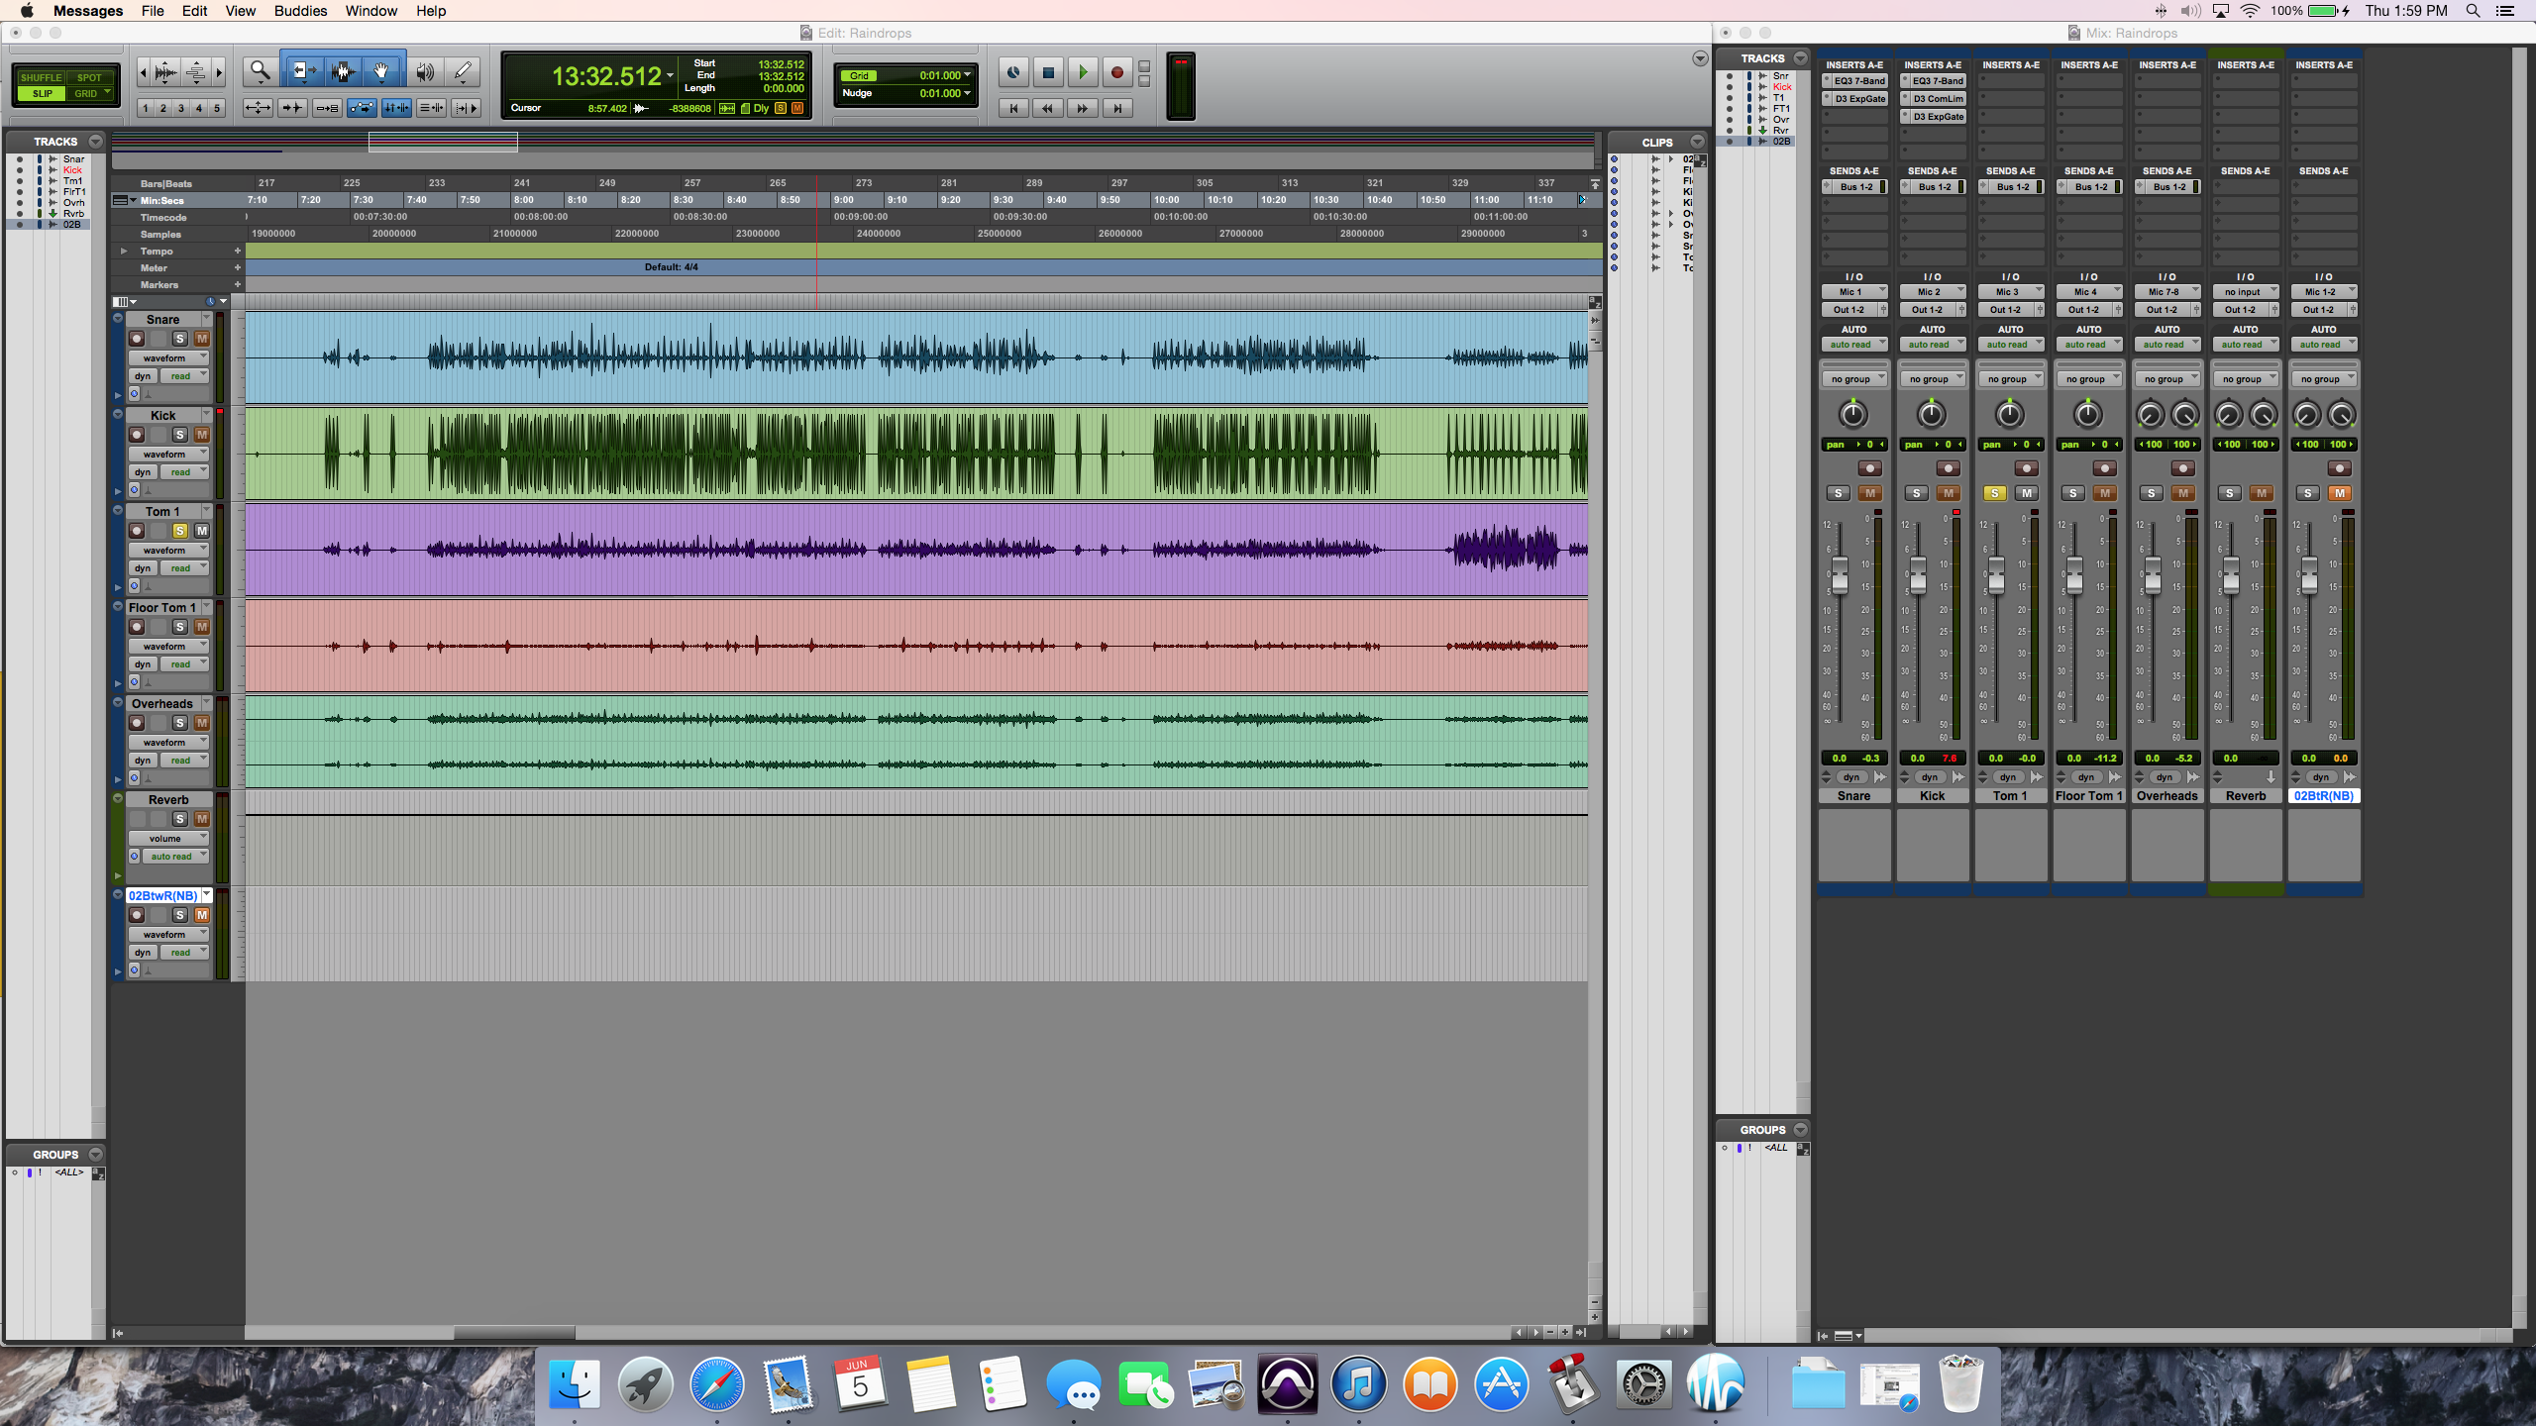The width and height of the screenshot is (2536, 1426).
Task: Enable SHUFFLE edit mode
Action: point(41,77)
